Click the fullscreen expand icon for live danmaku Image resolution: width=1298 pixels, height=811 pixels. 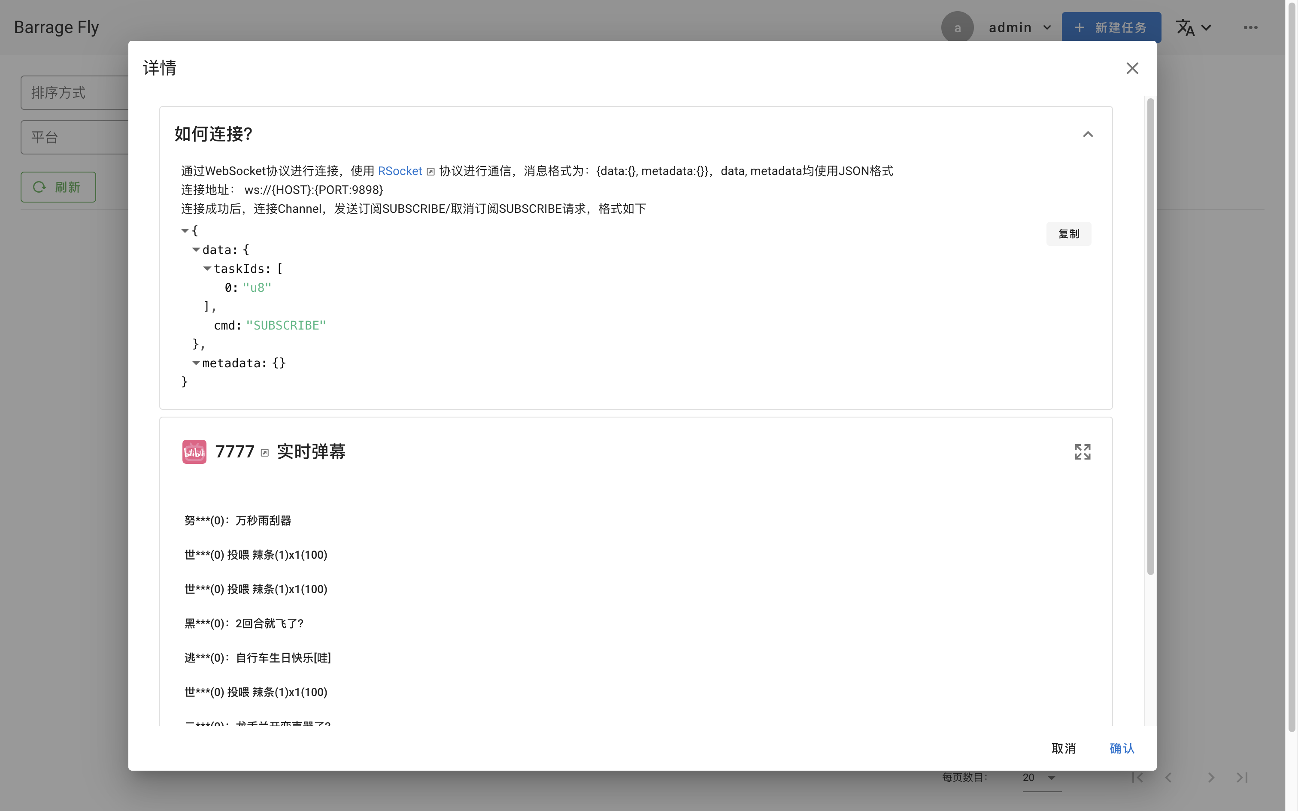tap(1082, 451)
